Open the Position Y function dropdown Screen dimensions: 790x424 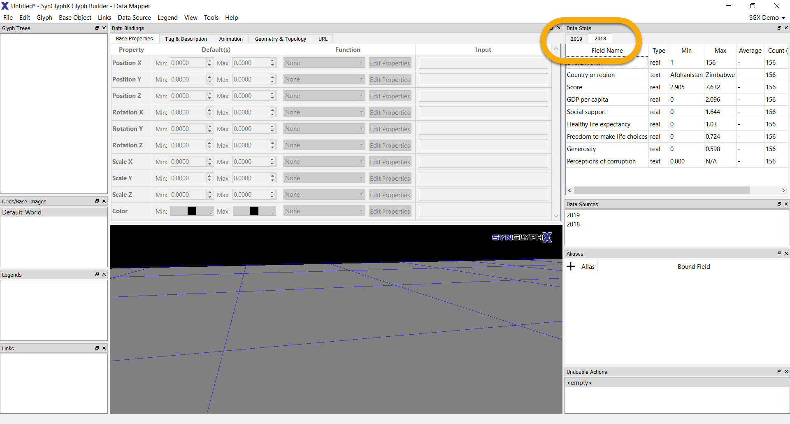coord(324,79)
